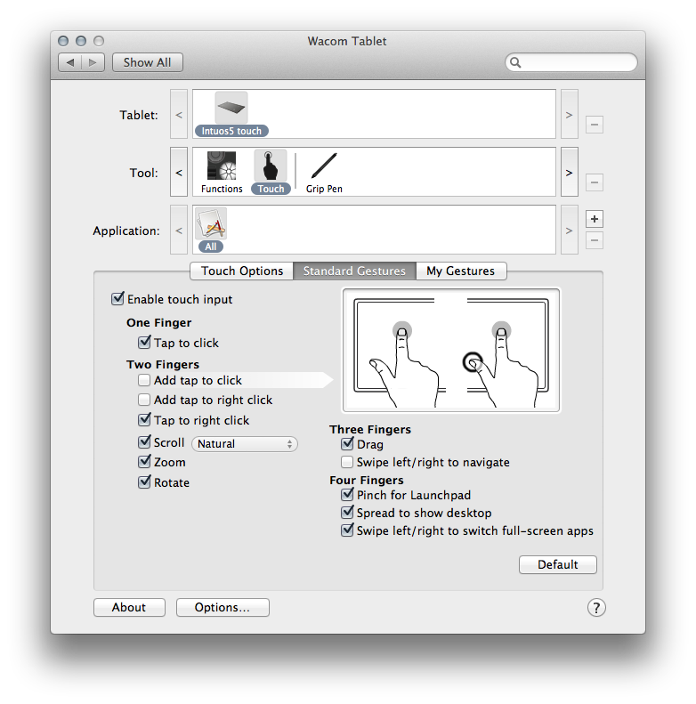696x704 pixels.
Task: Remove tablet with minus button in Tablet row
Action: [594, 125]
